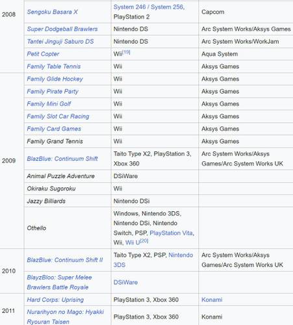Click the Arc System Works/WorkJam cell
Image resolution: width=293 pixels, height=325 pixels.
(246, 42)
